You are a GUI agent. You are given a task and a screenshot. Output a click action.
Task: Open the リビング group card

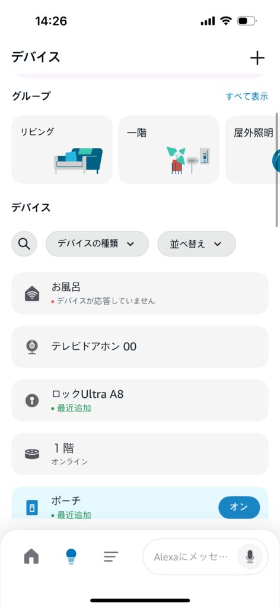point(62,149)
